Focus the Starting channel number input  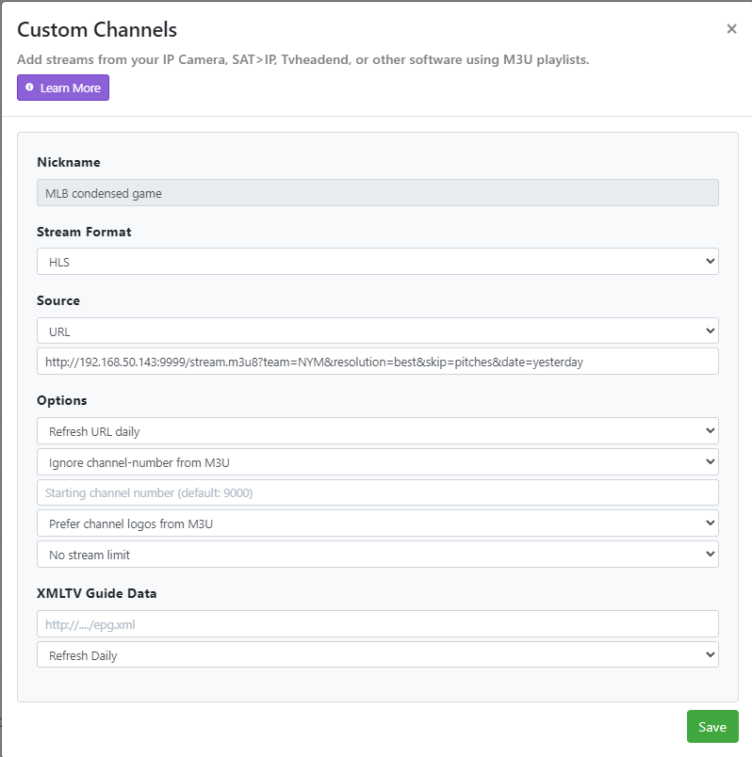(377, 492)
